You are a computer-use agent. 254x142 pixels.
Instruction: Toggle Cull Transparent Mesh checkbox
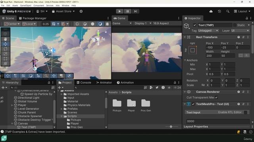point(216,97)
